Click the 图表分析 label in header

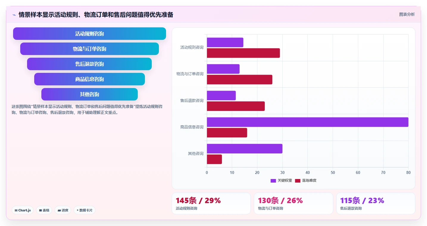pyautogui.click(x=407, y=15)
